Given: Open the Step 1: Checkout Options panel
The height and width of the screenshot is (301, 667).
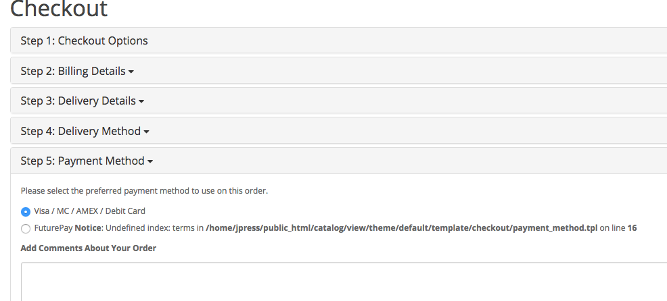Looking at the screenshot, I should click(x=85, y=40).
